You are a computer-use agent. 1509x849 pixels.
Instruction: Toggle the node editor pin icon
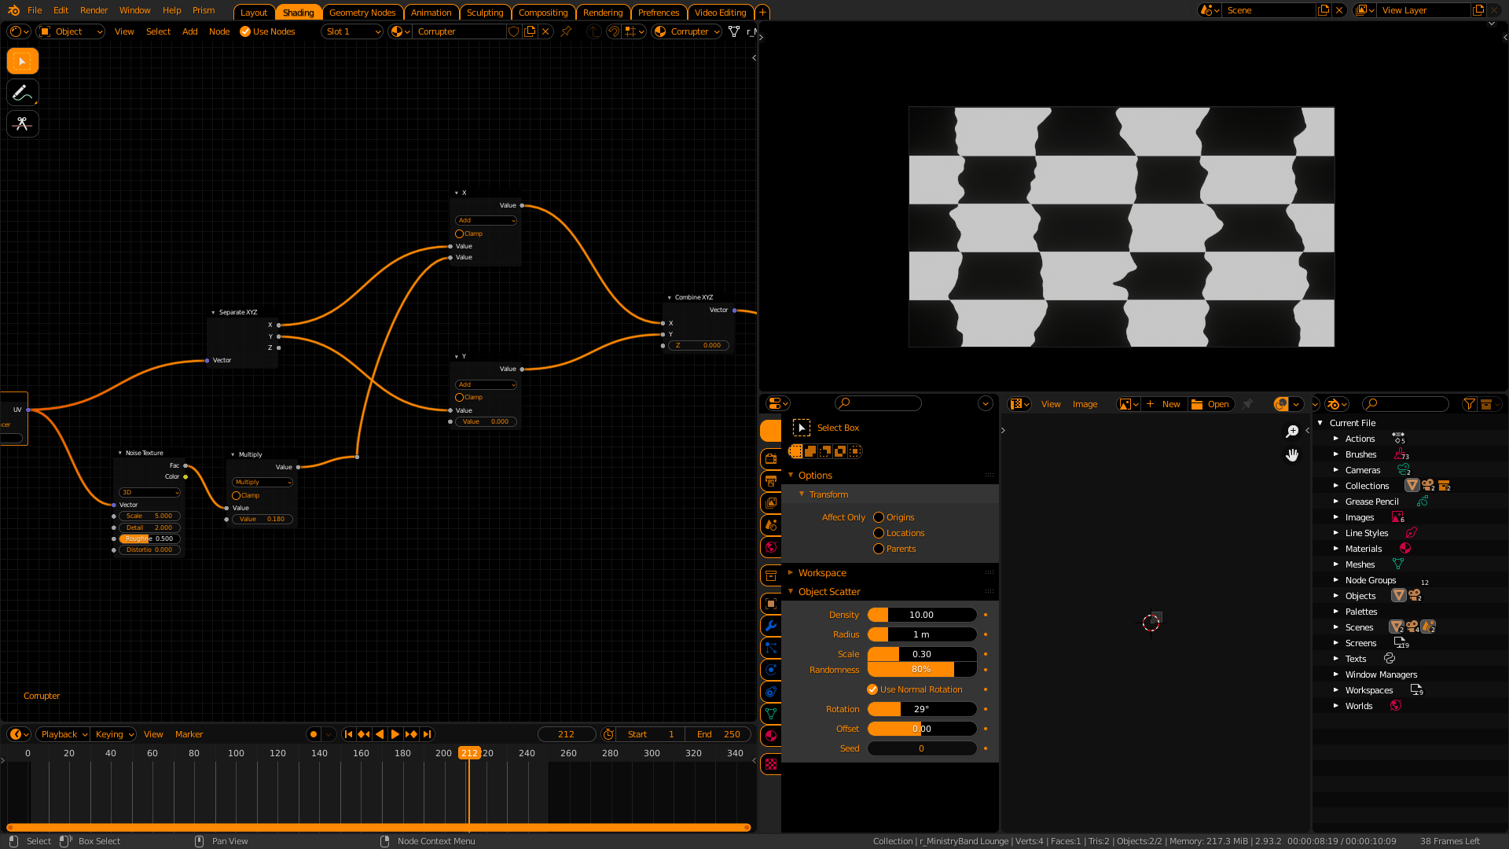pos(566,31)
